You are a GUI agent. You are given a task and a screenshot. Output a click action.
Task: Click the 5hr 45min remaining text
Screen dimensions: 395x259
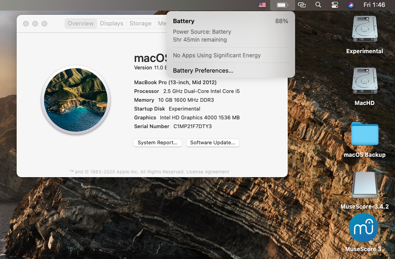200,40
